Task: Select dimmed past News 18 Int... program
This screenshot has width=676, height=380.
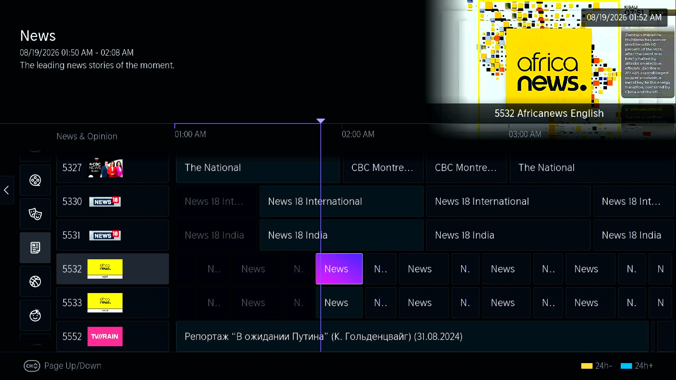Action: pyautogui.click(x=217, y=201)
